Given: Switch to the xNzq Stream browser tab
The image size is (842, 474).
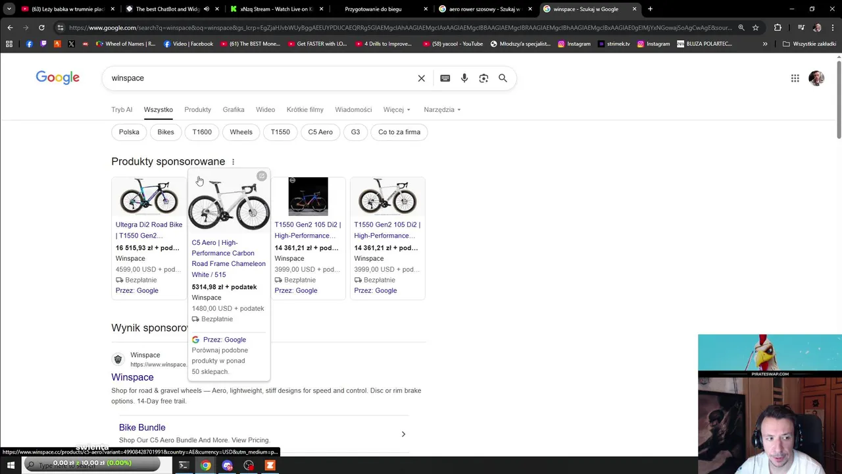Looking at the screenshot, I should (x=276, y=9).
